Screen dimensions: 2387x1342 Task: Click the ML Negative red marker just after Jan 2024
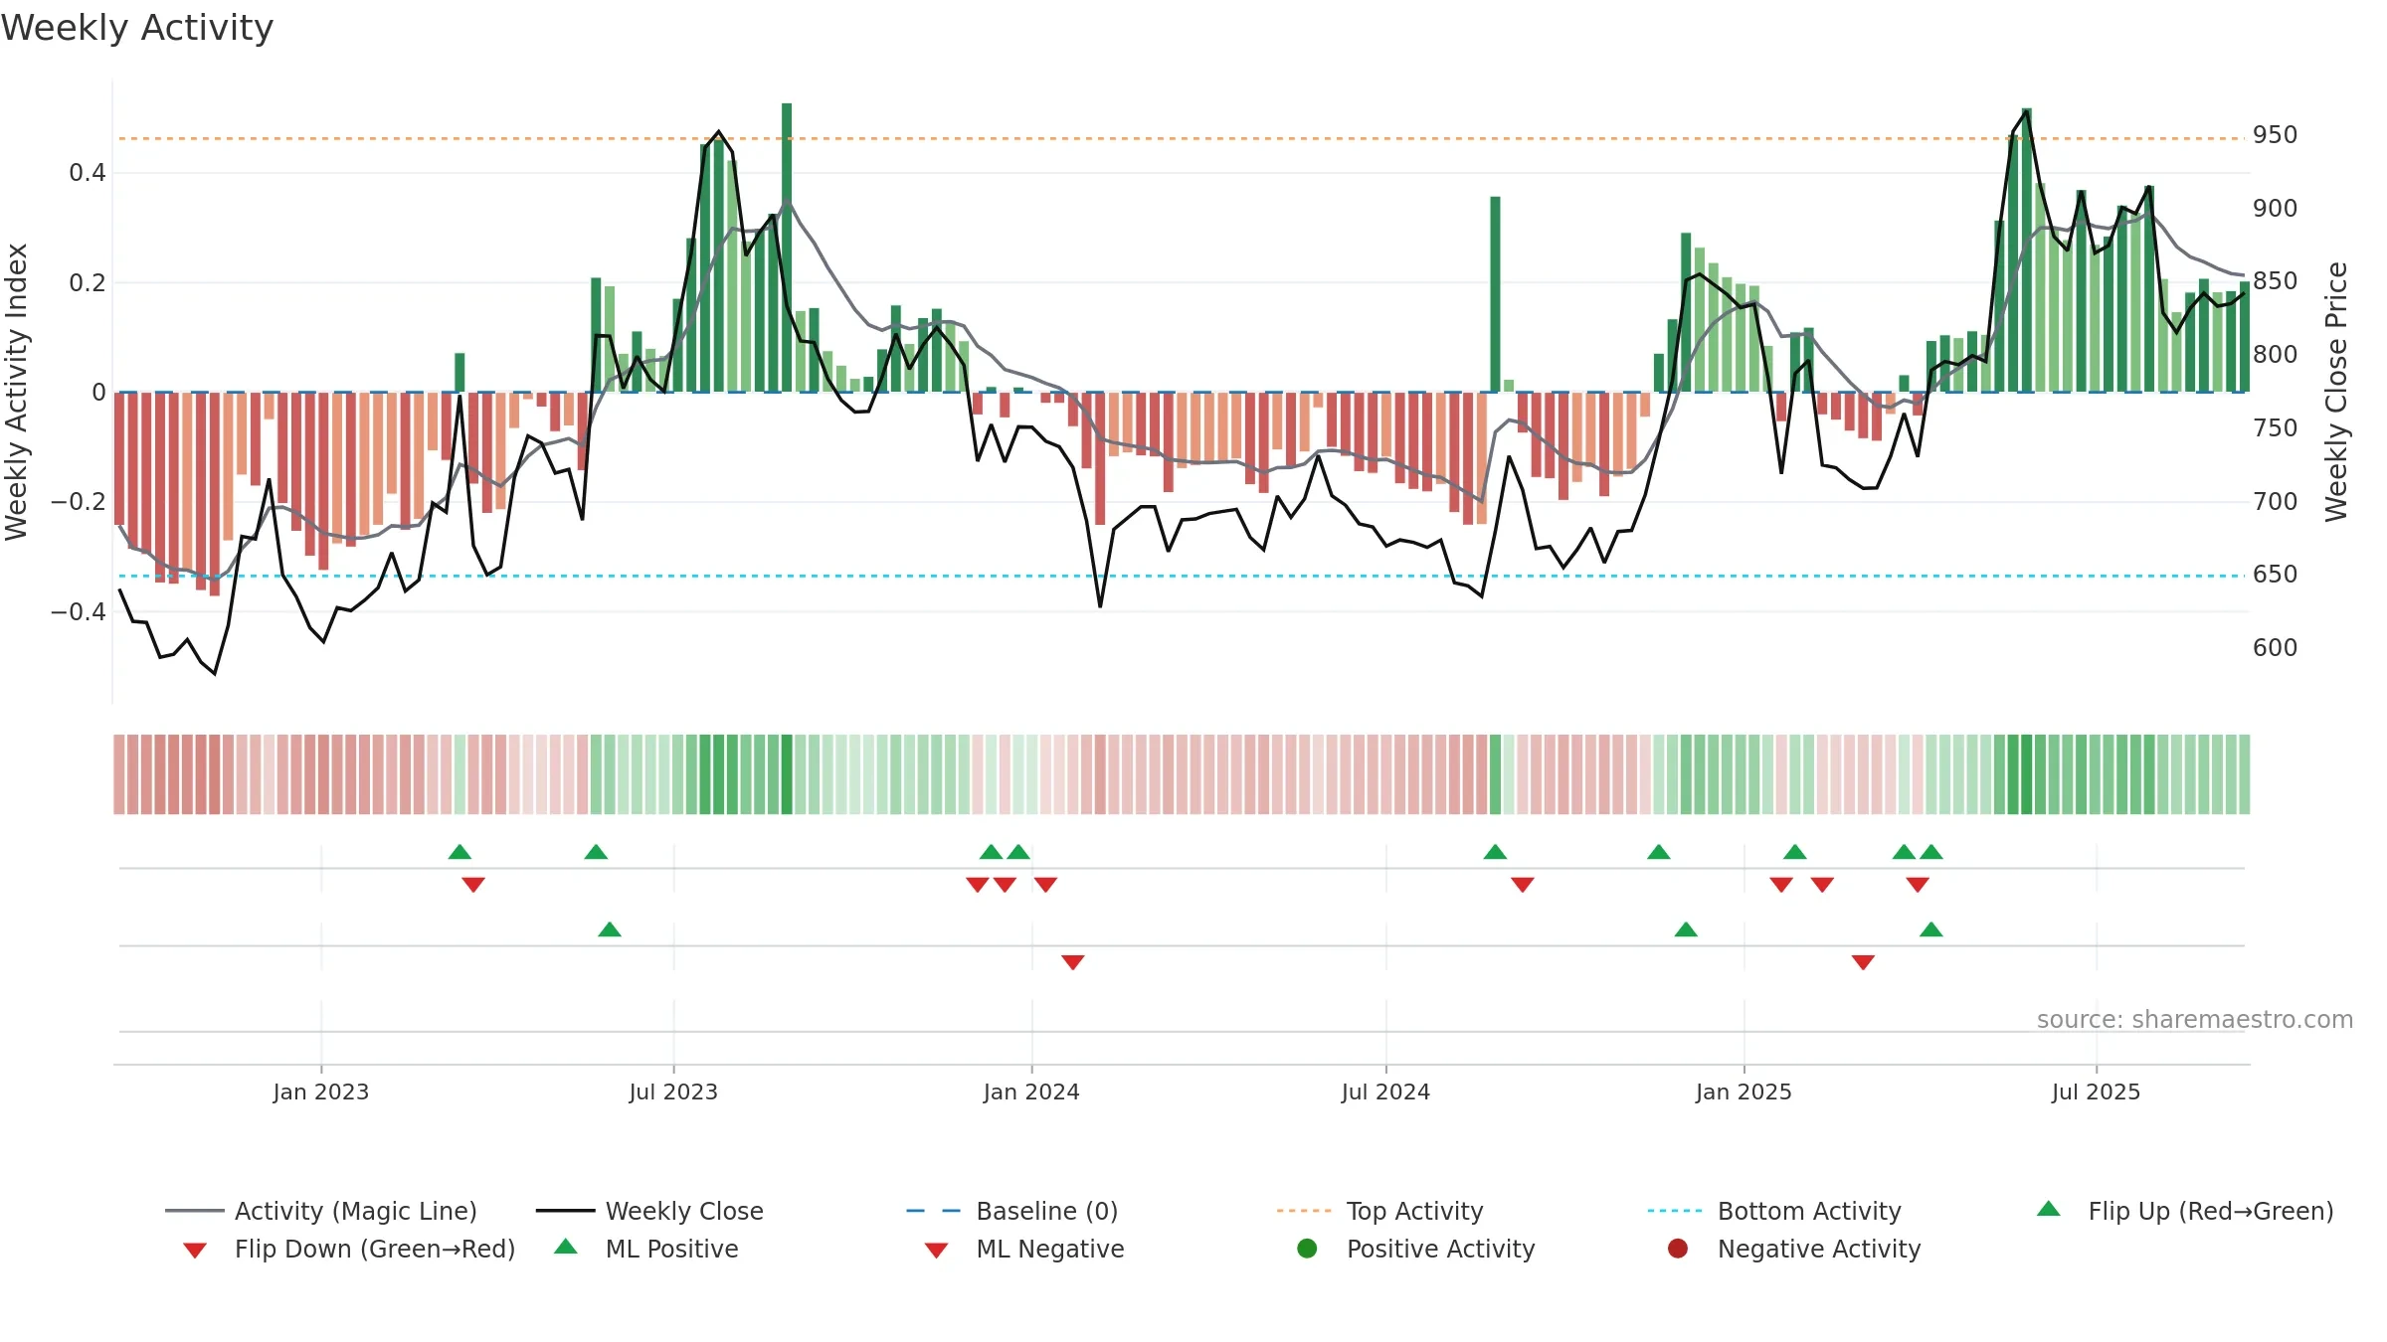1072,962
